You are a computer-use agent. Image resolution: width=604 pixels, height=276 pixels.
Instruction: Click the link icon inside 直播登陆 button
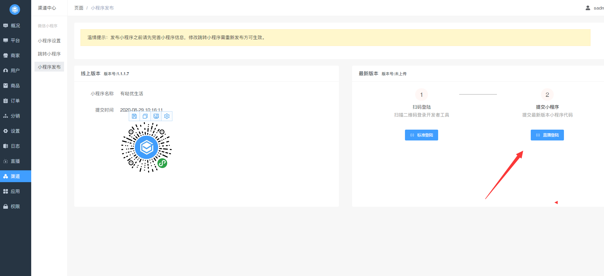538,135
